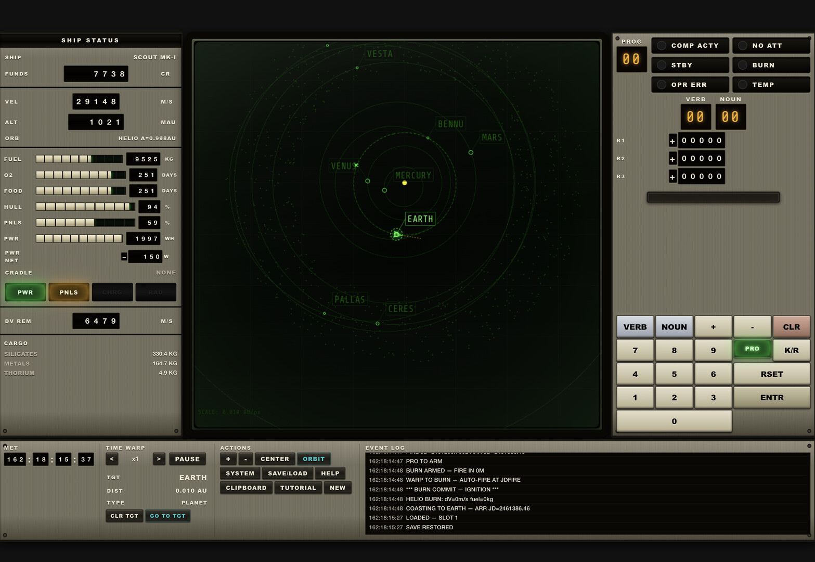The width and height of the screenshot is (815, 562).
Task: Select the Mars planet marker
Action: point(471,152)
